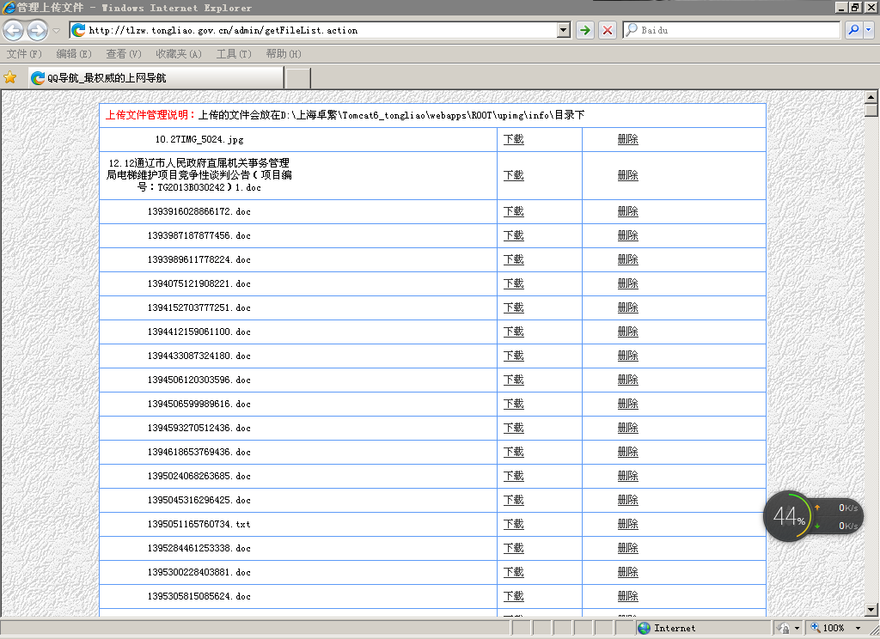Download file 1394593270512436.doc
Image resolution: width=880 pixels, height=639 pixels.
[x=514, y=428]
